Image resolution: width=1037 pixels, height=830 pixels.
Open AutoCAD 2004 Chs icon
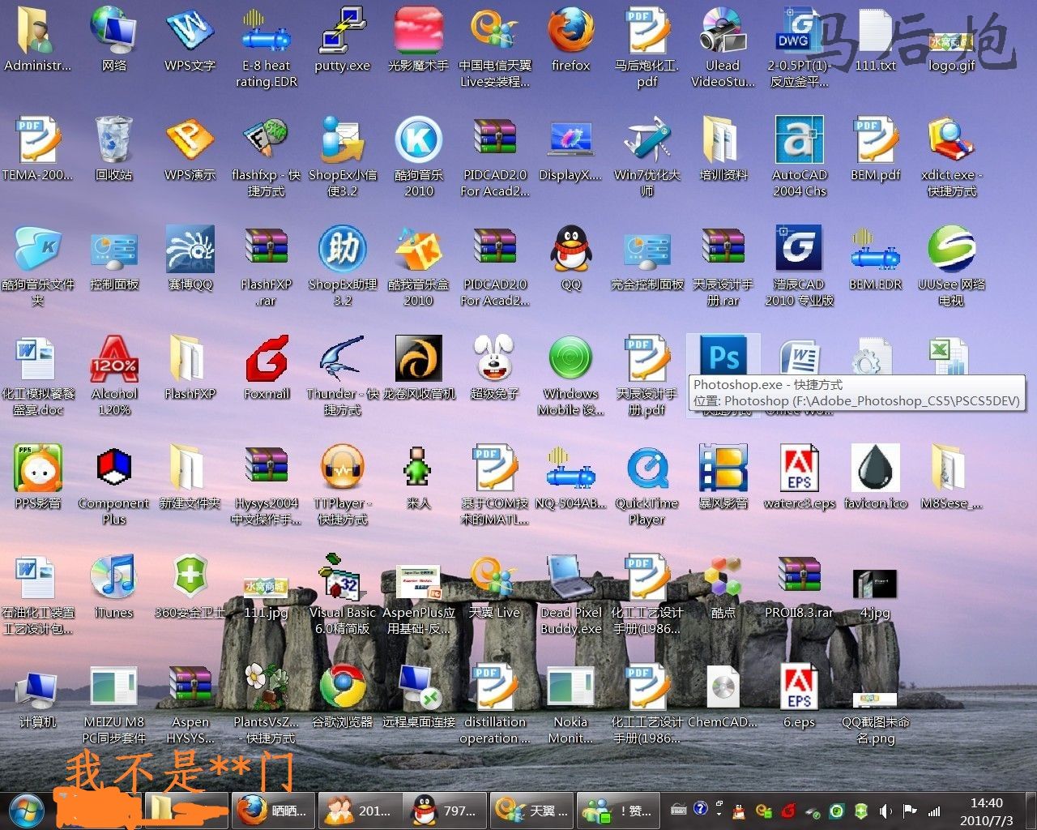point(800,139)
